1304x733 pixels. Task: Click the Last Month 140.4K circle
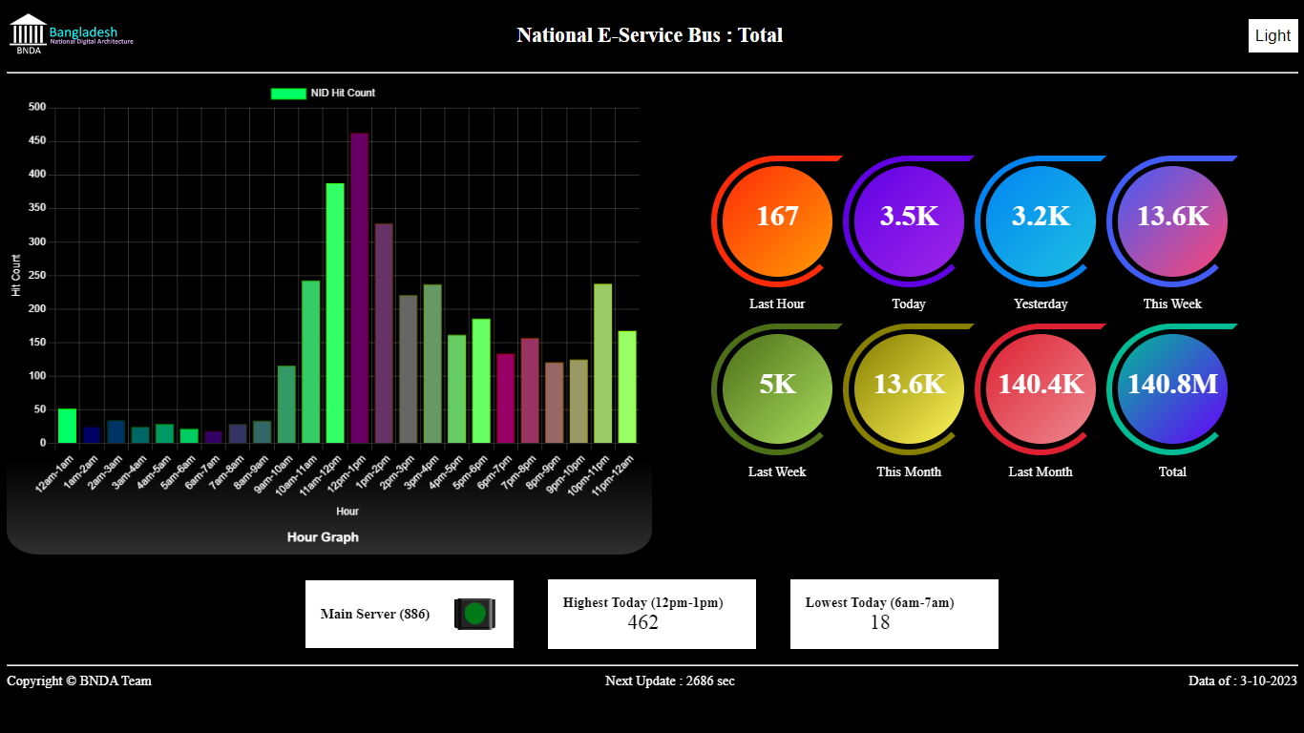(x=1041, y=389)
